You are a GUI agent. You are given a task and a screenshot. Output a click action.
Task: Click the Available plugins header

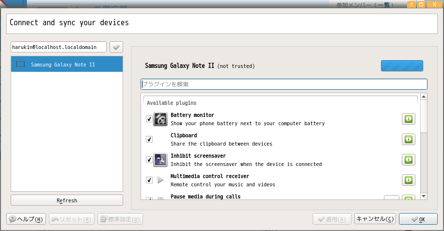point(172,103)
